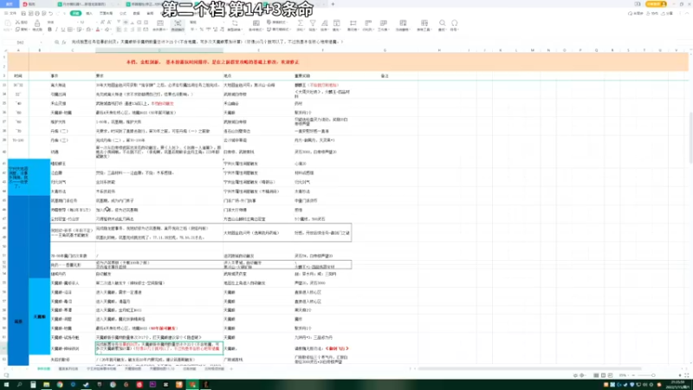Open the File menu
Screen dimensions: 693x390
click(10, 14)
